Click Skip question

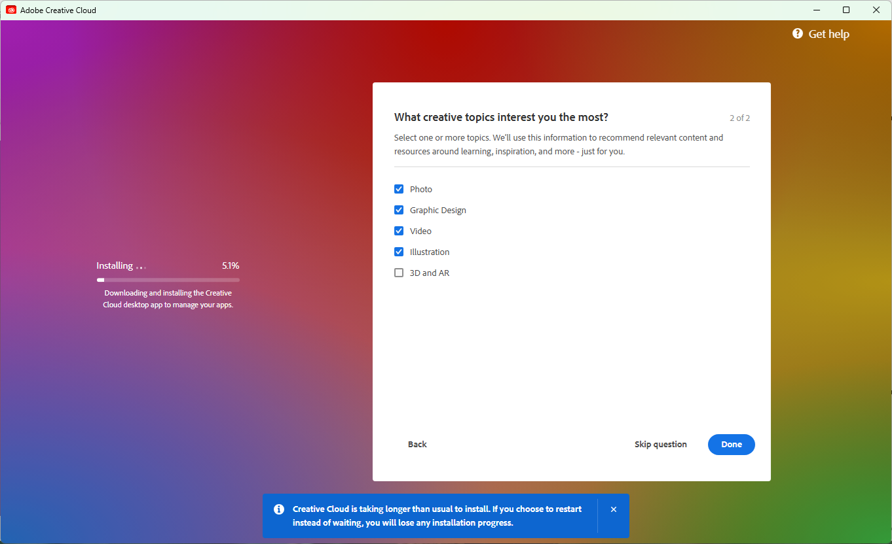point(660,444)
